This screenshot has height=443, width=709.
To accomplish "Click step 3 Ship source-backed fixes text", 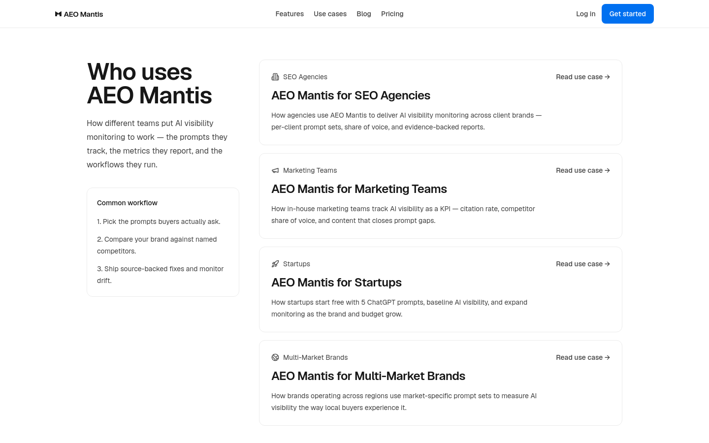I will (161, 275).
